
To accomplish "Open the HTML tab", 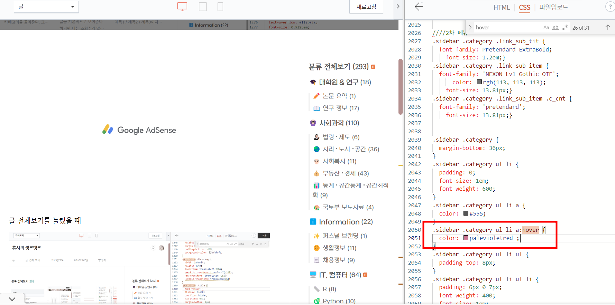I will point(502,7).
